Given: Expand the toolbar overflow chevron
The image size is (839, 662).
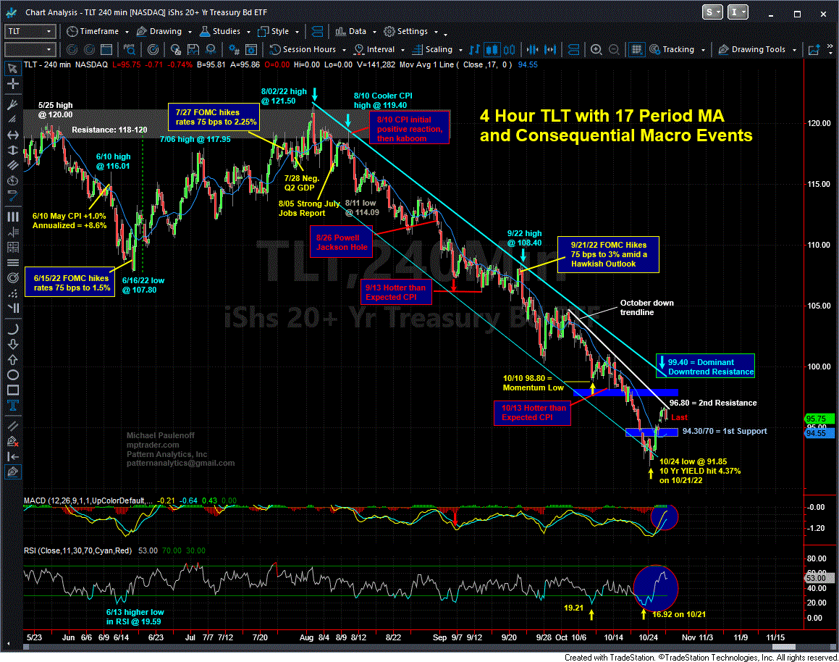Looking at the screenshot, I should (830, 50).
